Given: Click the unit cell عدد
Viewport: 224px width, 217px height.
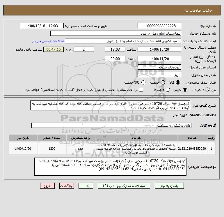Looking at the screenshot, I should (x=81, y=149).
